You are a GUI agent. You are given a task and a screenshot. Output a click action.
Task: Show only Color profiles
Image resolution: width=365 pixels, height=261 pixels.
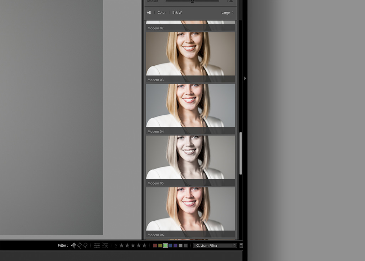pyautogui.click(x=161, y=12)
